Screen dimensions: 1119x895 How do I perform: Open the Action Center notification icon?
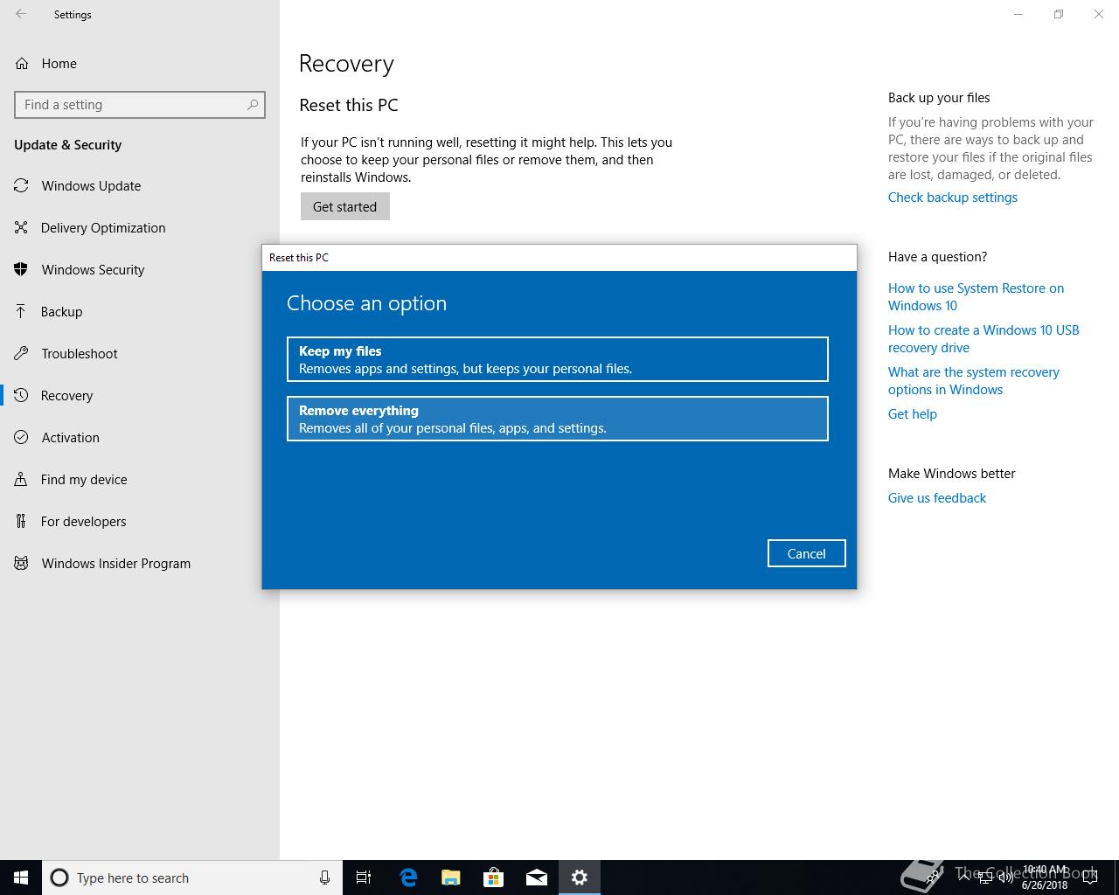(x=1089, y=878)
